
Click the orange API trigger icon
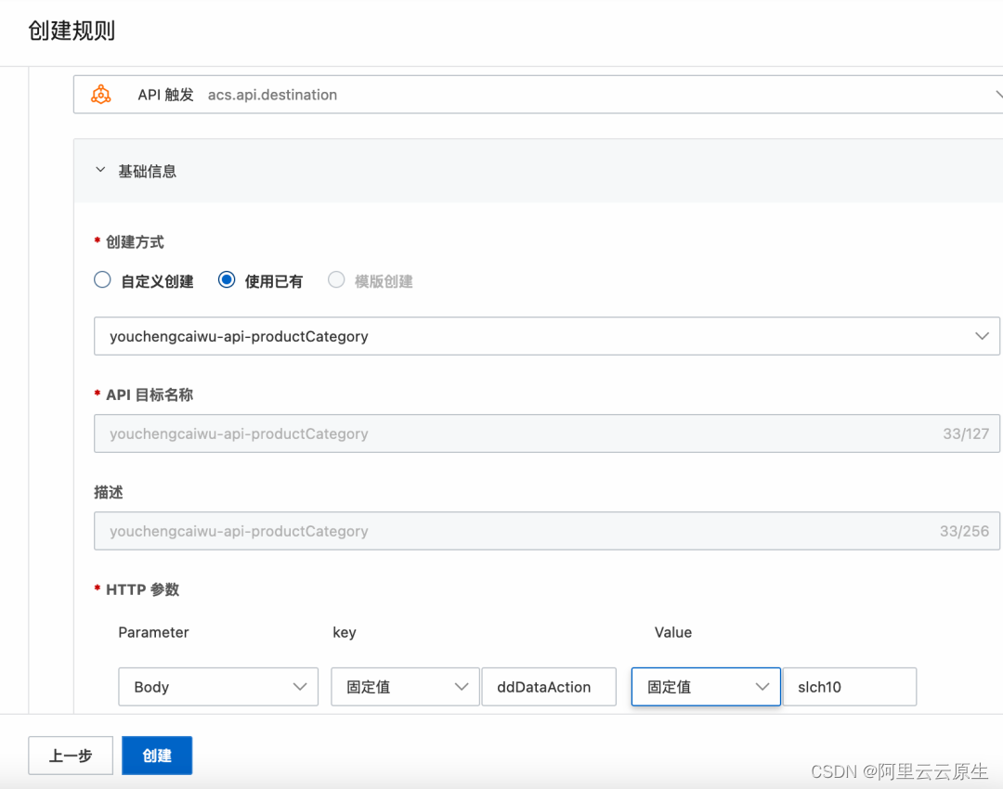[100, 95]
